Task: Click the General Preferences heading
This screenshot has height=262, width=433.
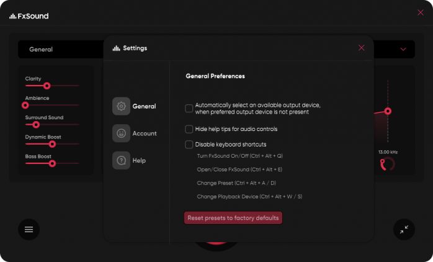Action: point(215,76)
